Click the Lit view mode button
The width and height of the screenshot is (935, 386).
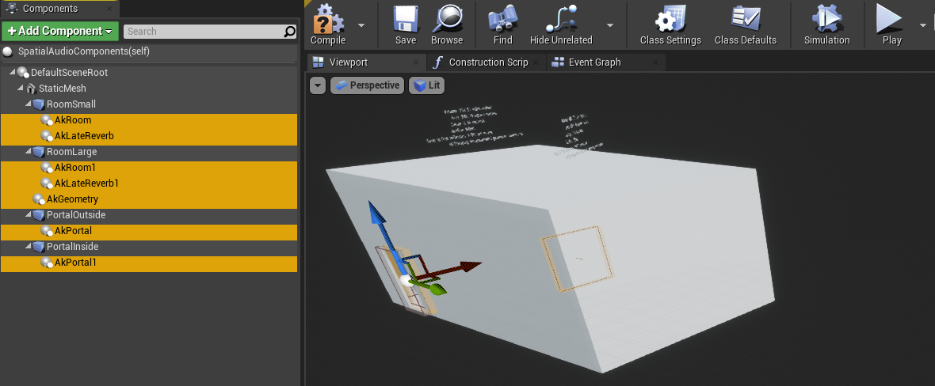(x=426, y=85)
